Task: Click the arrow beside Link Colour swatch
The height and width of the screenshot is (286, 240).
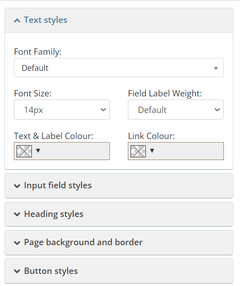Action: tap(152, 151)
